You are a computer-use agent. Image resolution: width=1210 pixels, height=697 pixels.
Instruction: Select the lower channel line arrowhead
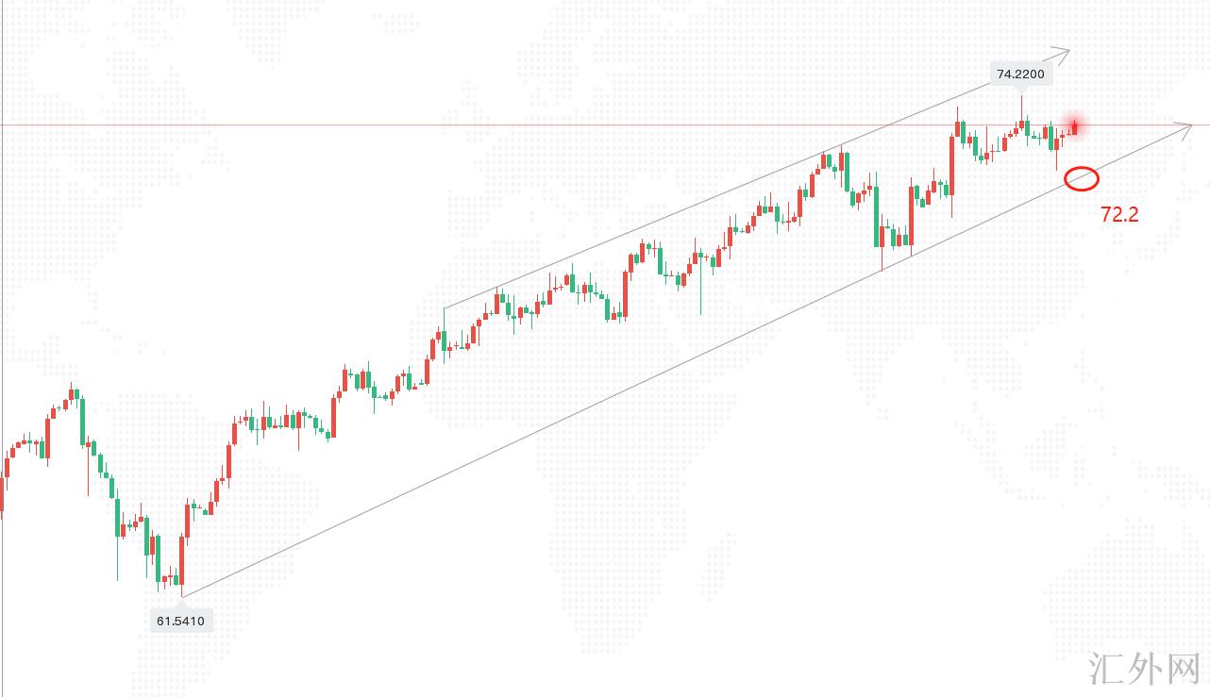1185,128
